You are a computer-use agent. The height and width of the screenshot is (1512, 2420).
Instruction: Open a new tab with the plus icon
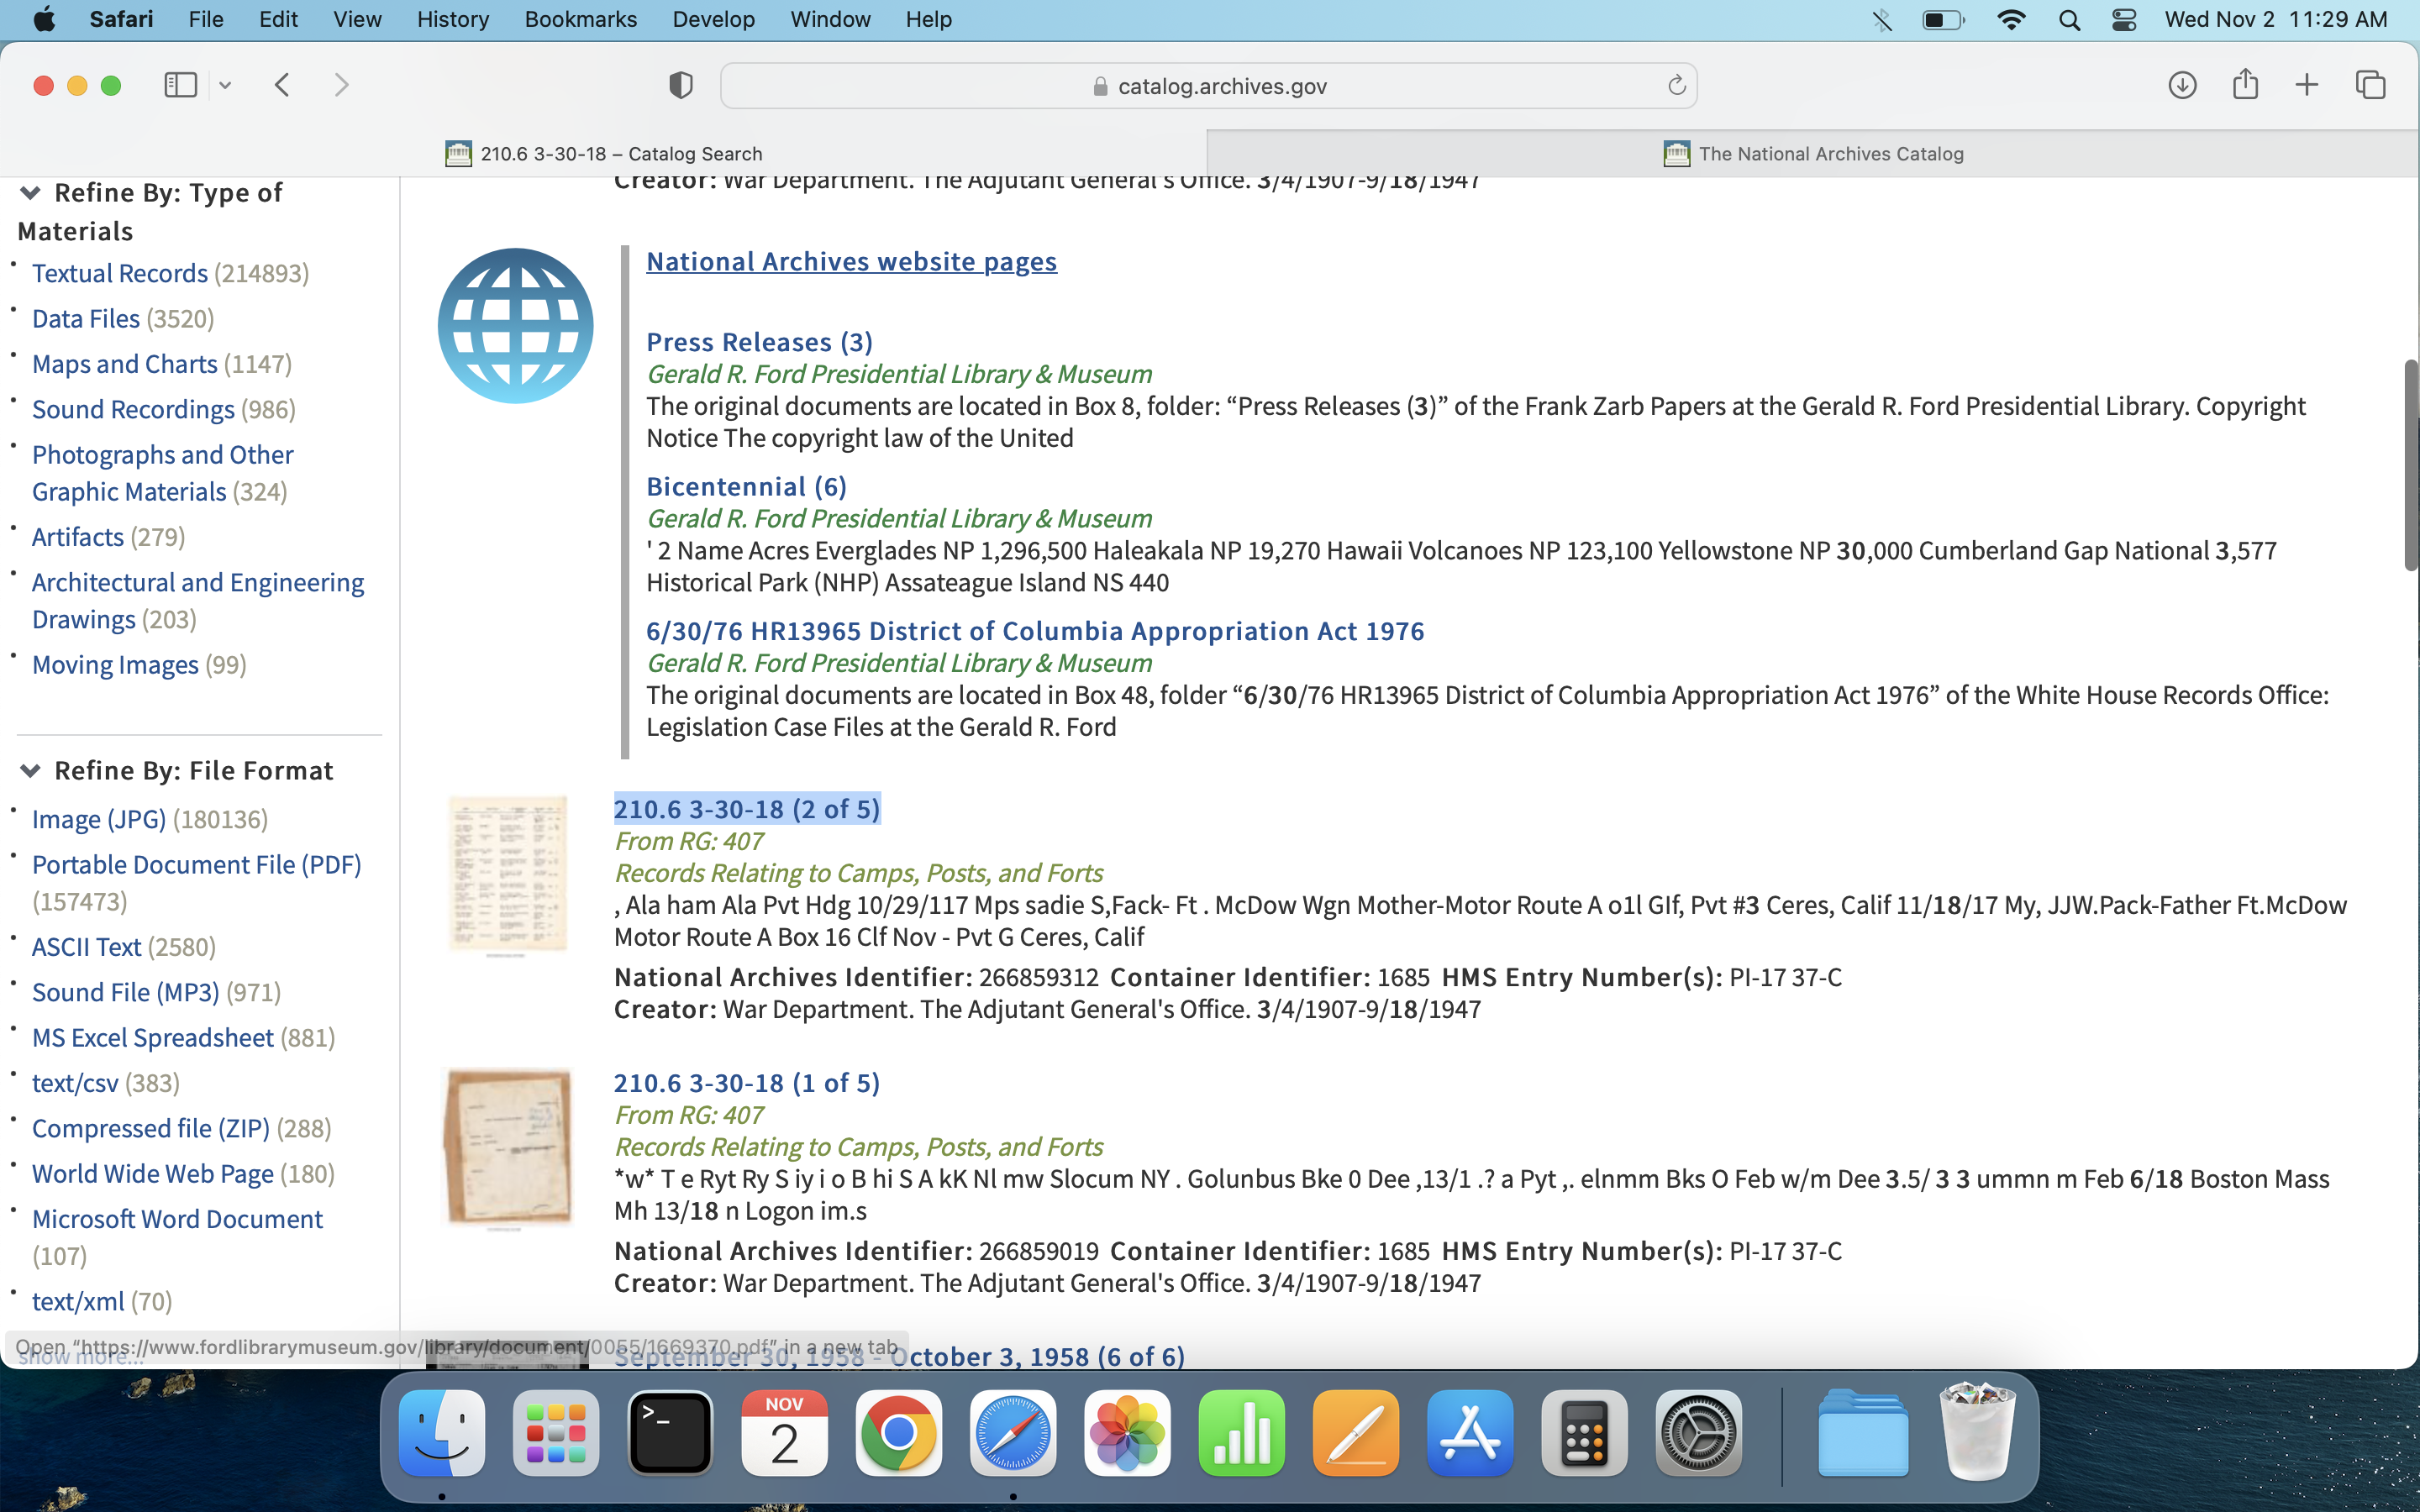click(2306, 85)
